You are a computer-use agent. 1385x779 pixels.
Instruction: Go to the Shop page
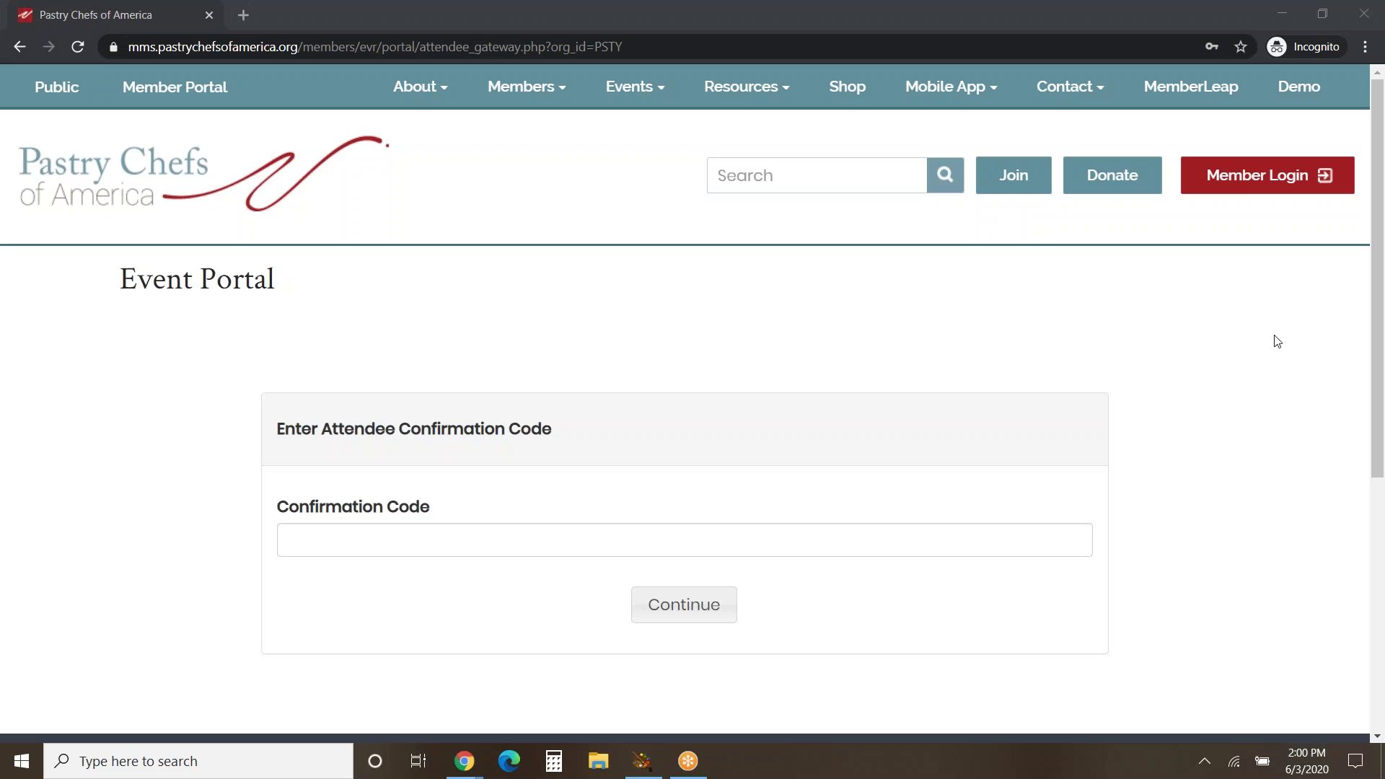coord(848,87)
